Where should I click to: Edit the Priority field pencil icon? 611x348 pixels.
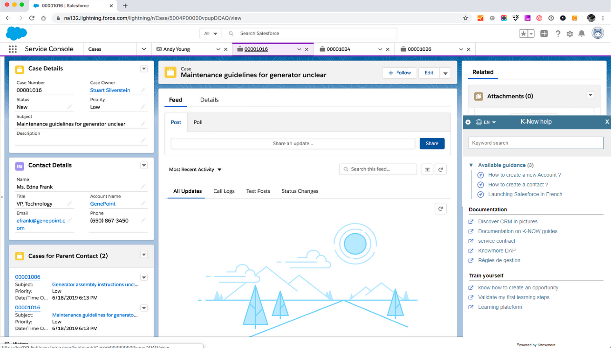tap(143, 107)
